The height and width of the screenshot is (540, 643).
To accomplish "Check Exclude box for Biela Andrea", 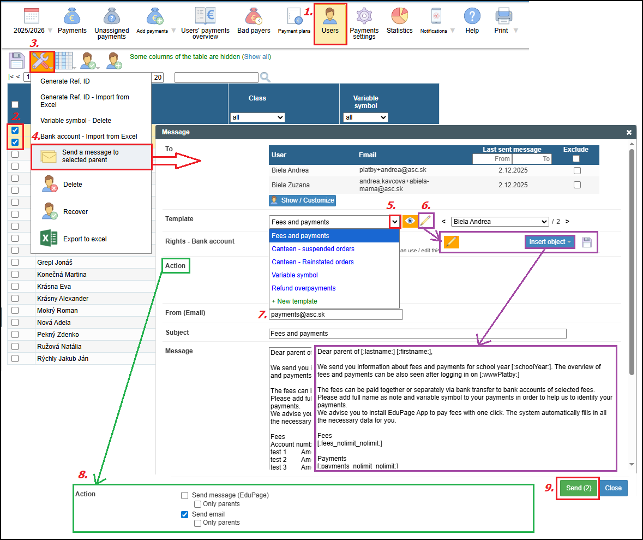I will tap(577, 170).
